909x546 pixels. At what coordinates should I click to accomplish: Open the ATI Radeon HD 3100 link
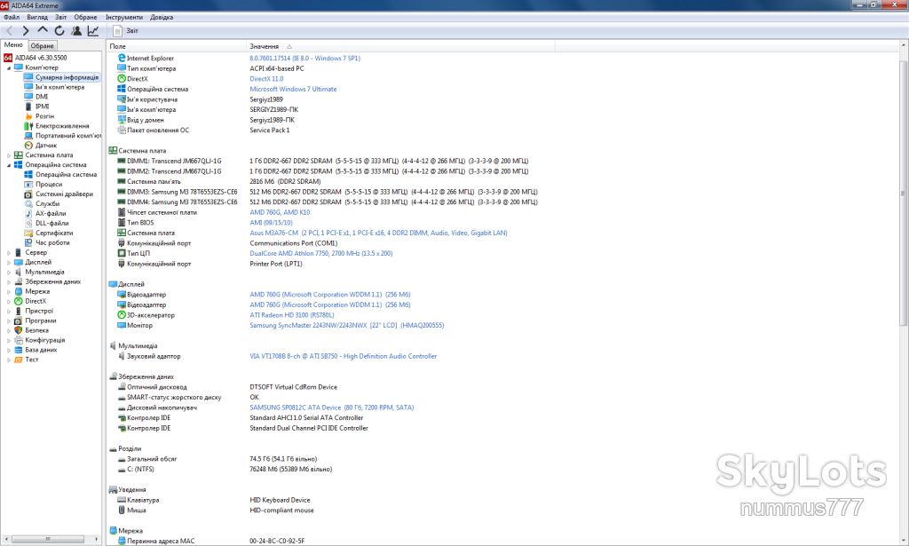click(291, 315)
